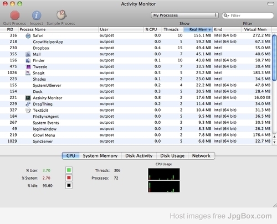
Task: Sort by Virtual Mem column header
Action: pyautogui.click(x=257, y=29)
